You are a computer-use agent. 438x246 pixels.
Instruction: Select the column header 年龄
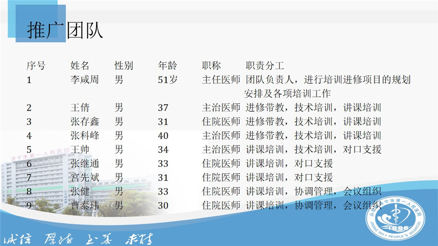(167, 66)
